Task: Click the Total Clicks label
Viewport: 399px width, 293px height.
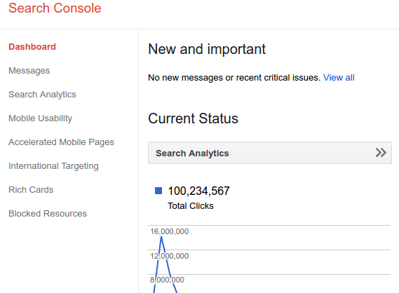Action: point(191,206)
